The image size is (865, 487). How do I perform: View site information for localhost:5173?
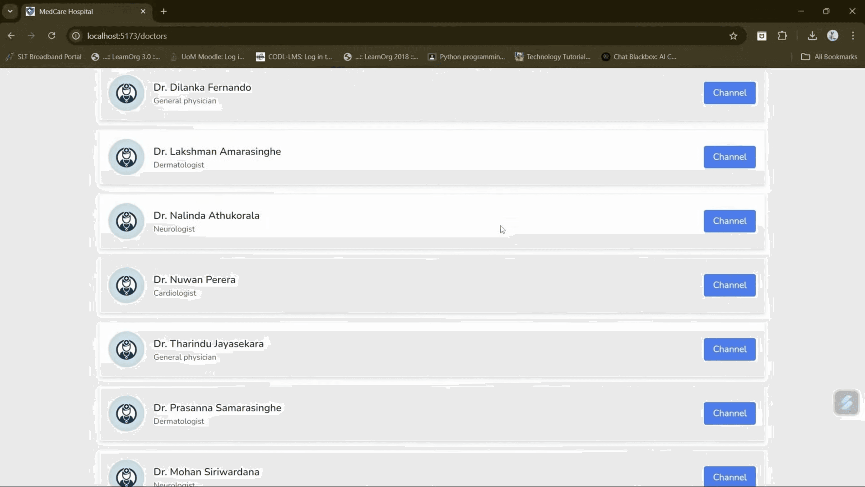point(75,36)
